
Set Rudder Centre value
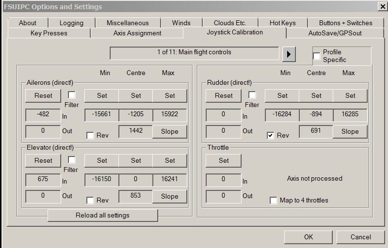click(x=316, y=95)
